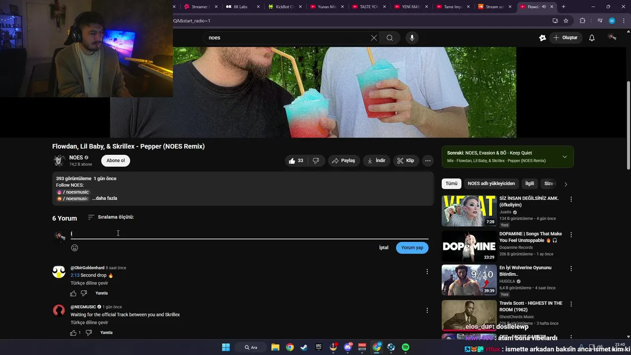The image size is (631, 355).
Task: Jump to 2:13 timestamp in comment
Action: (75, 275)
